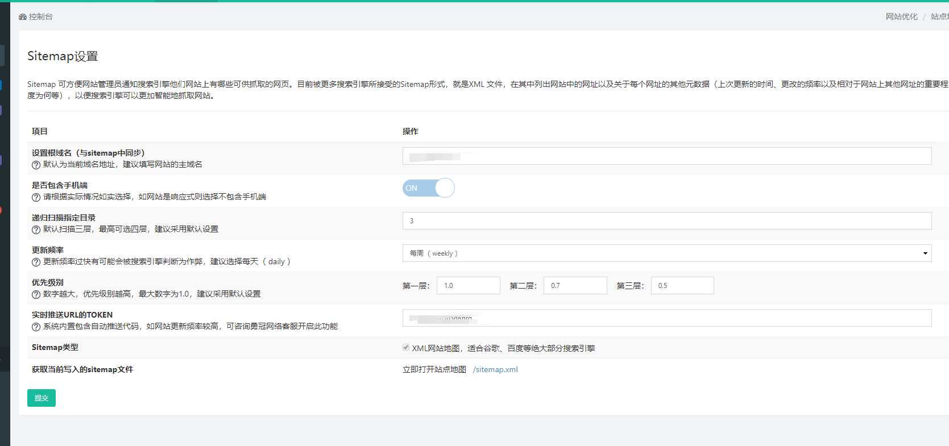
Task: Click the 递归扫描指定目录 input showing 3
Action: pos(667,220)
